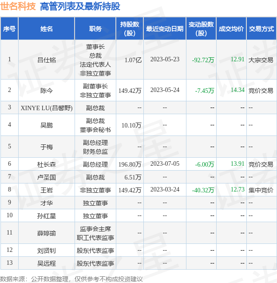Click the 最近变动日期 column header
Image resolution: width=277 pixels, height=283 pixels.
click(x=165, y=29)
